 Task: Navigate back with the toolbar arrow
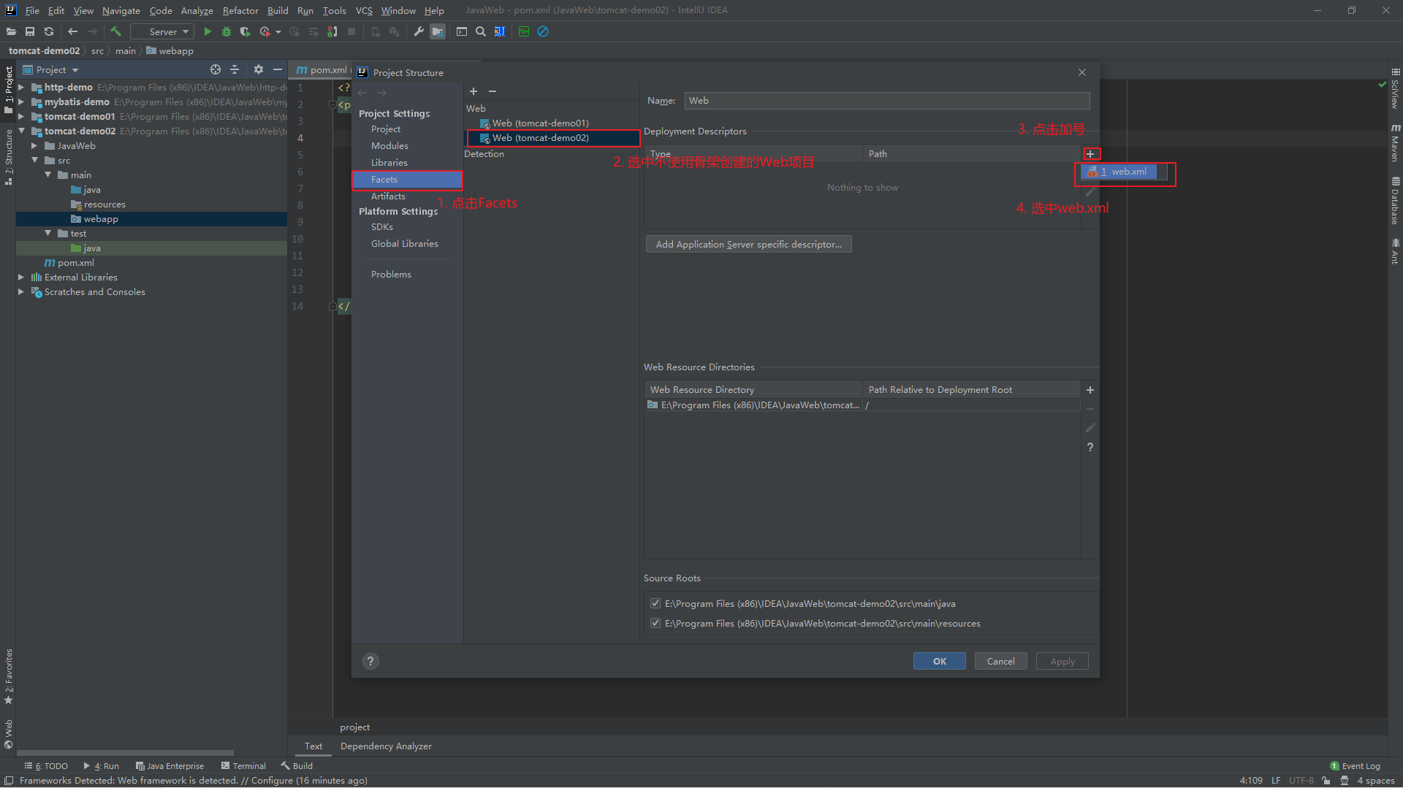click(72, 31)
